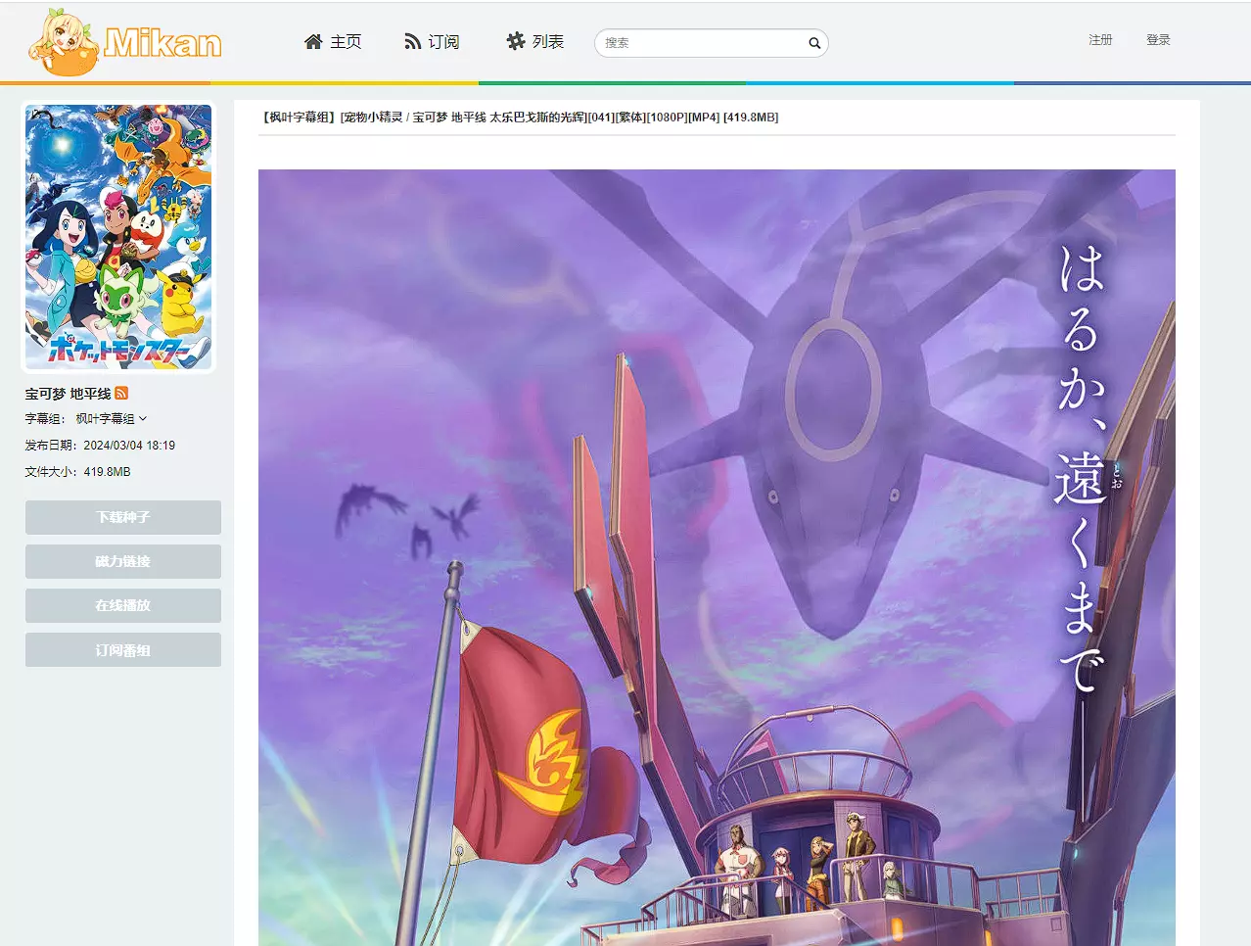Open the 主页 menu label

(346, 41)
